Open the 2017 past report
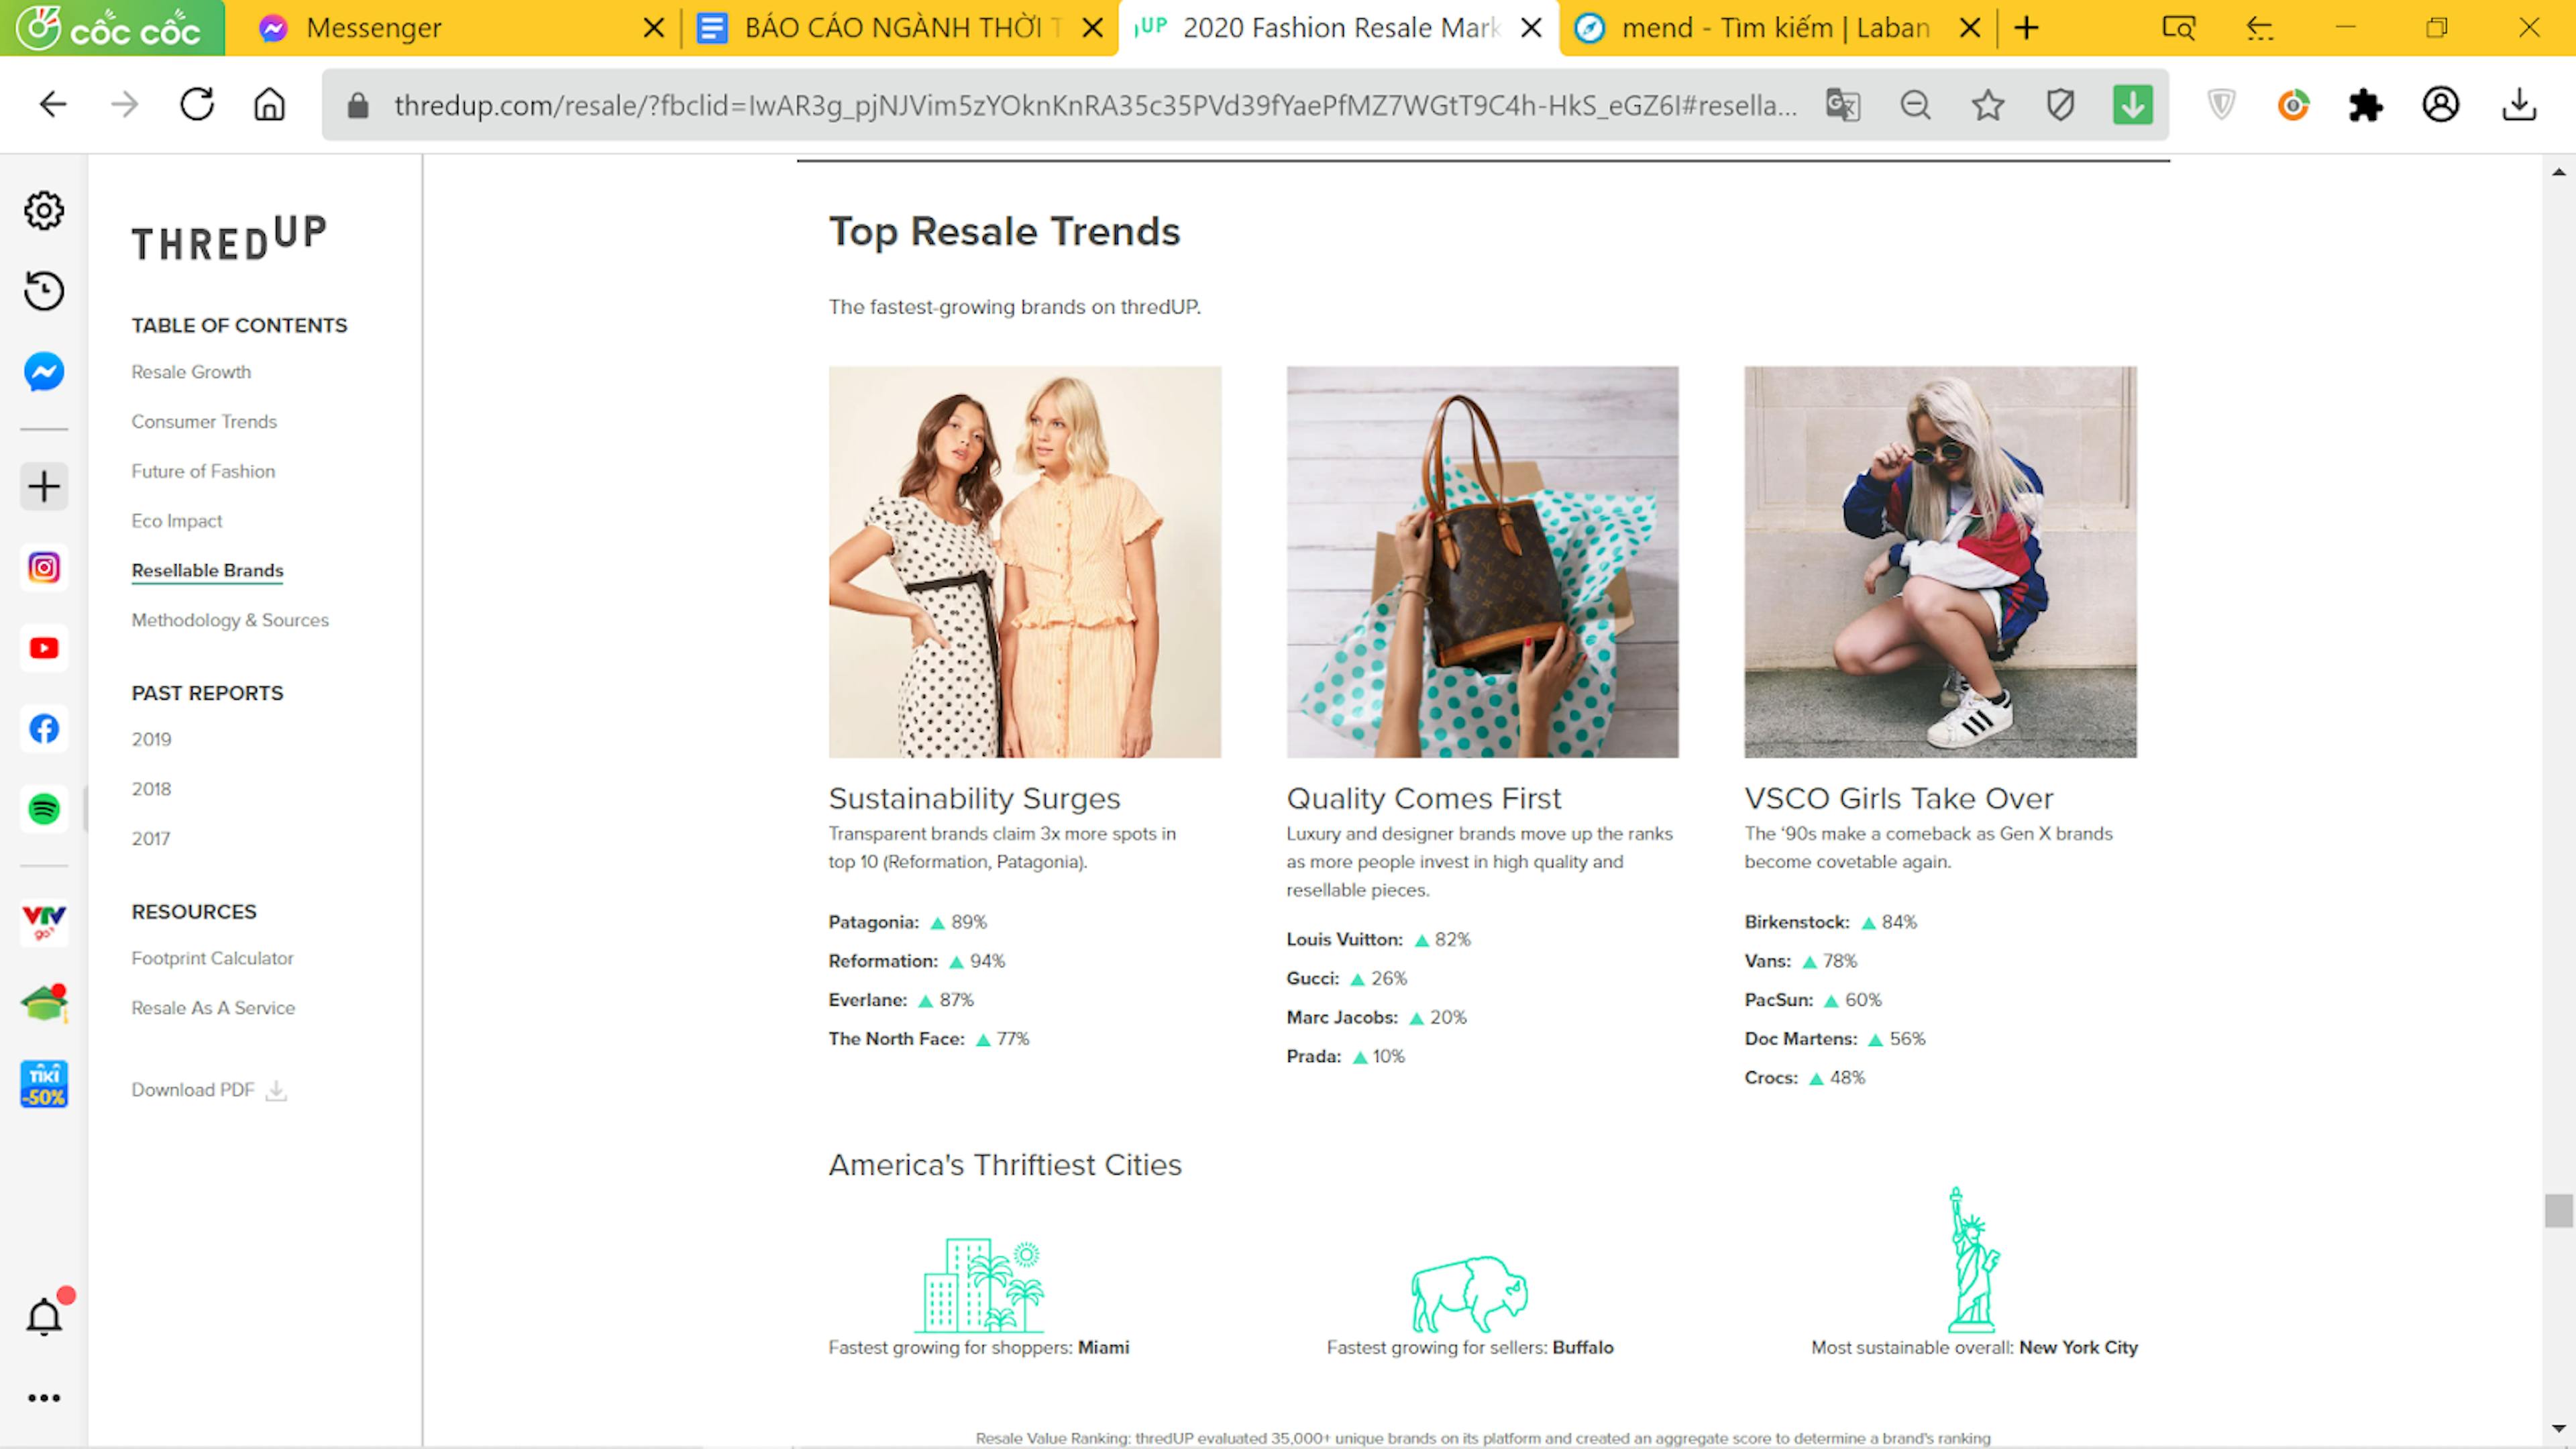2576x1449 pixels. [151, 839]
